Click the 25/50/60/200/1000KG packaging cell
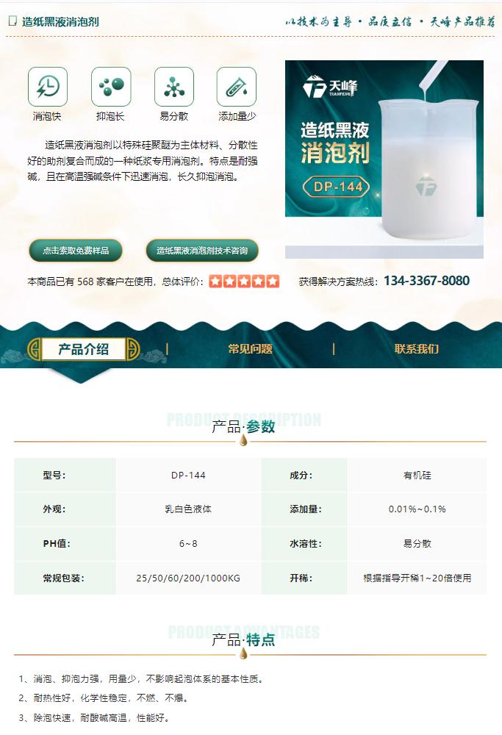This screenshot has width=502, height=735. click(188, 578)
